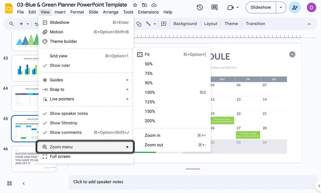This screenshot has height=193, width=321.
Task: Select 100% zoom level
Action: [150, 92]
